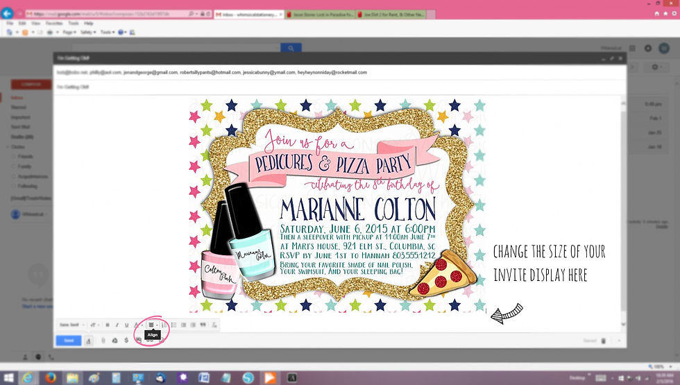Open the Tools dropdown in command bar
This screenshot has width=680, height=385.
point(107,32)
